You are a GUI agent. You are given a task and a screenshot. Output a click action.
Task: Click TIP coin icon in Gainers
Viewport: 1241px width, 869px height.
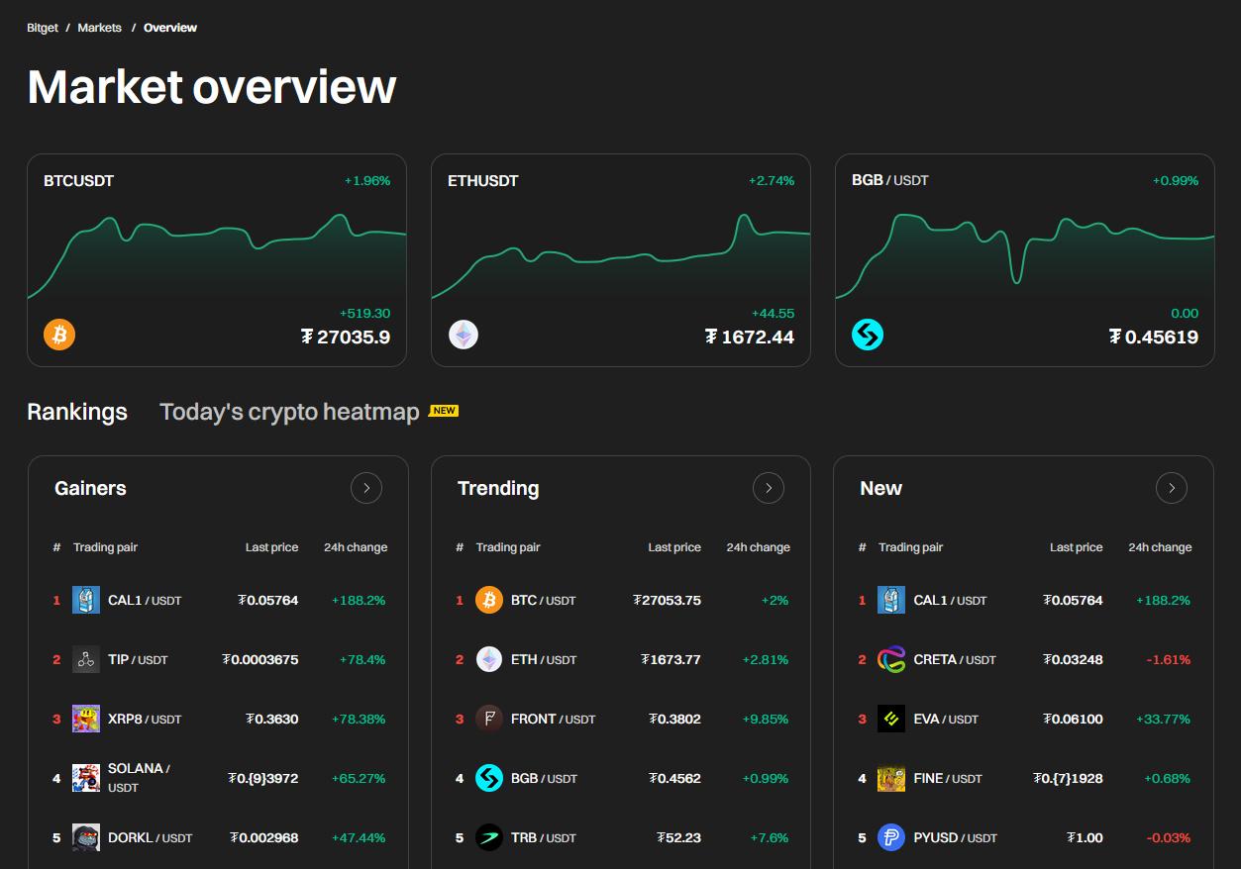pos(86,659)
